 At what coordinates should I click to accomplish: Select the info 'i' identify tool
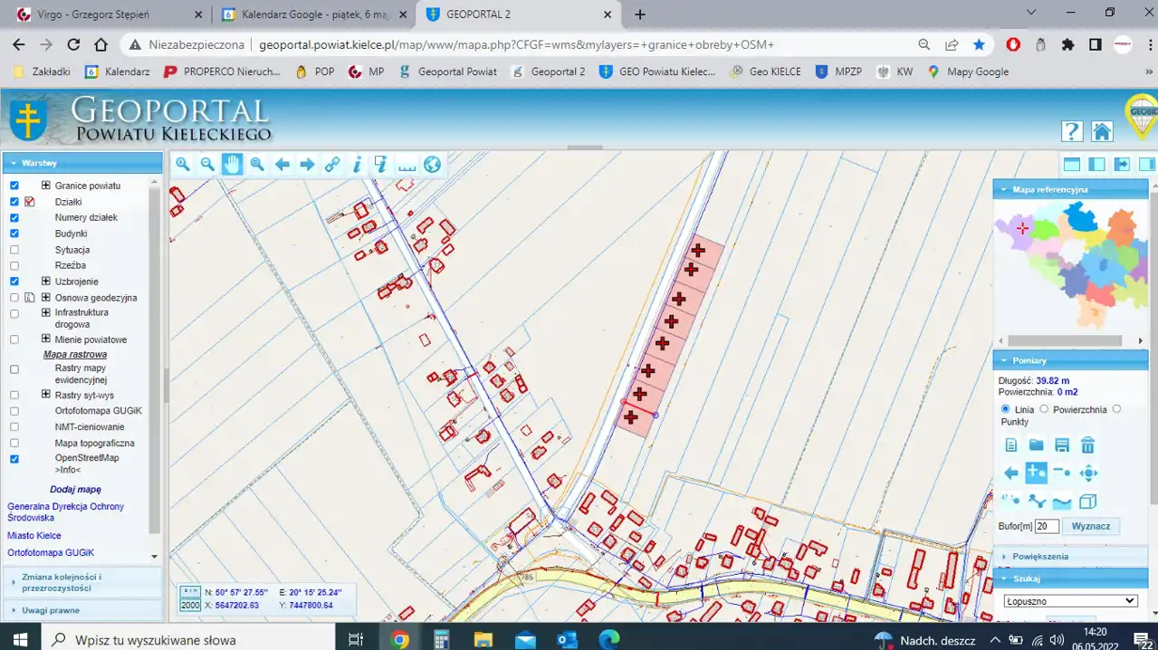click(357, 164)
